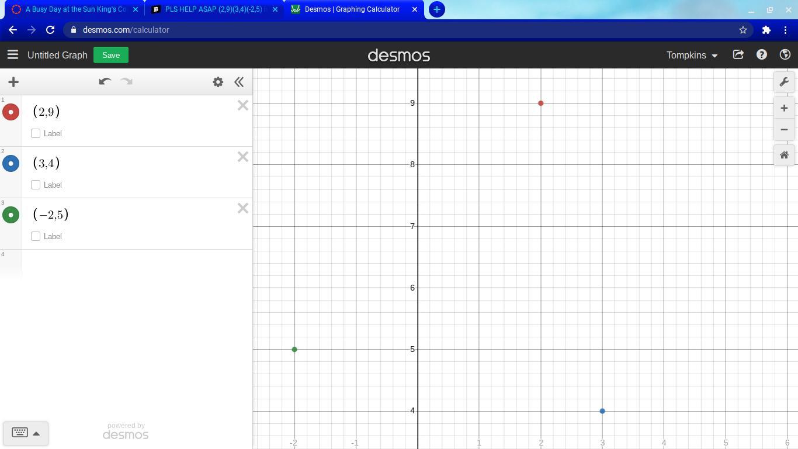Rename the Untitled Graph title
This screenshot has height=449, width=798.
(x=57, y=55)
